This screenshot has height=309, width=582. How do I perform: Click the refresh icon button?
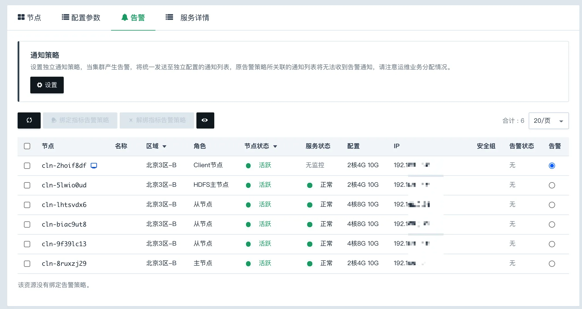coord(29,120)
